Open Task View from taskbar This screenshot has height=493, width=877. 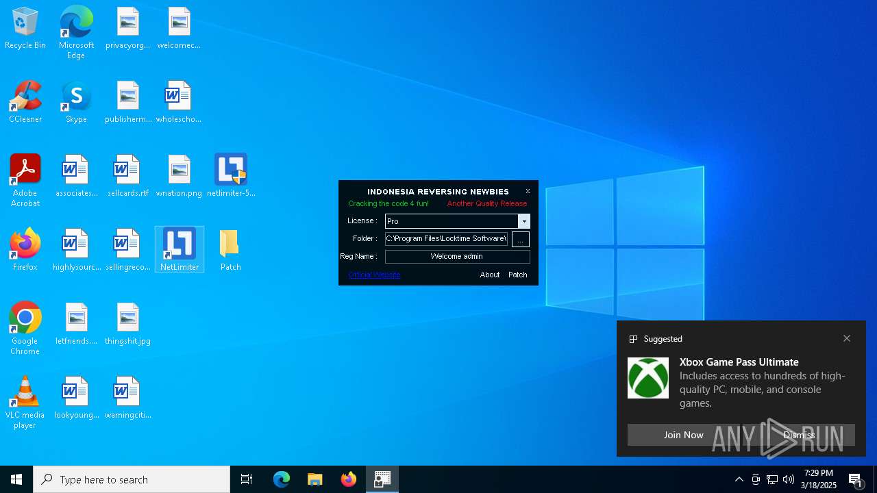247,479
